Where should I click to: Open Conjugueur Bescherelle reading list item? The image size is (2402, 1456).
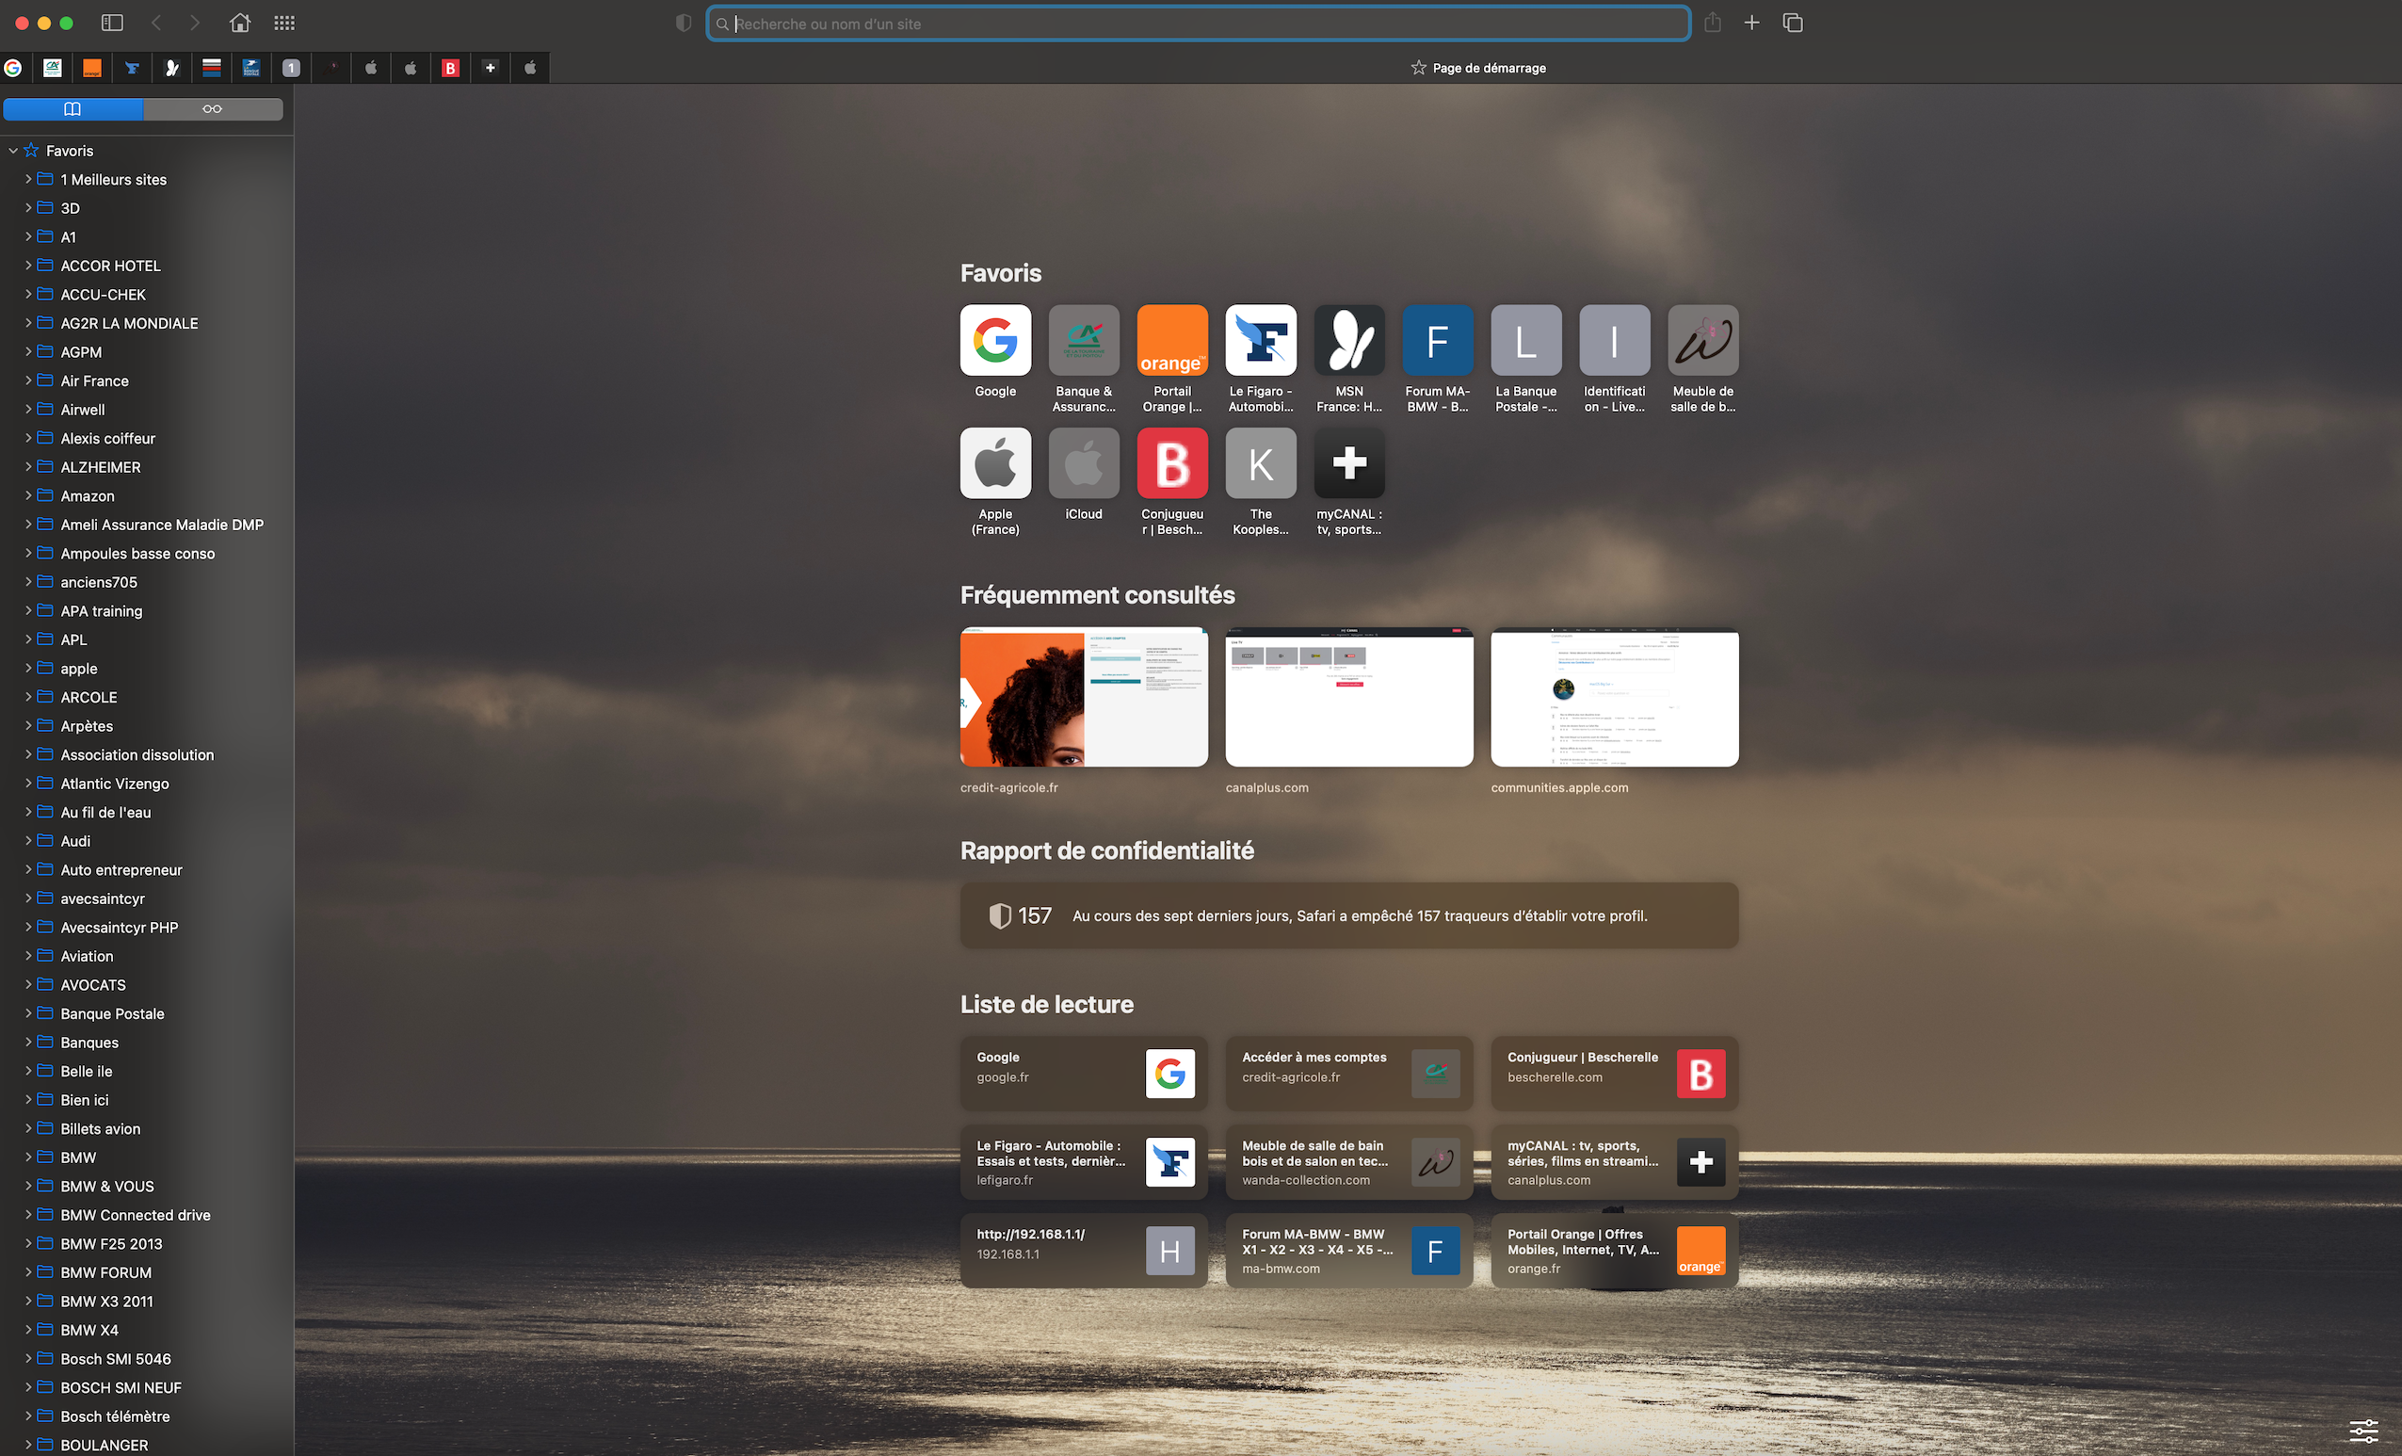pyautogui.click(x=1613, y=1073)
